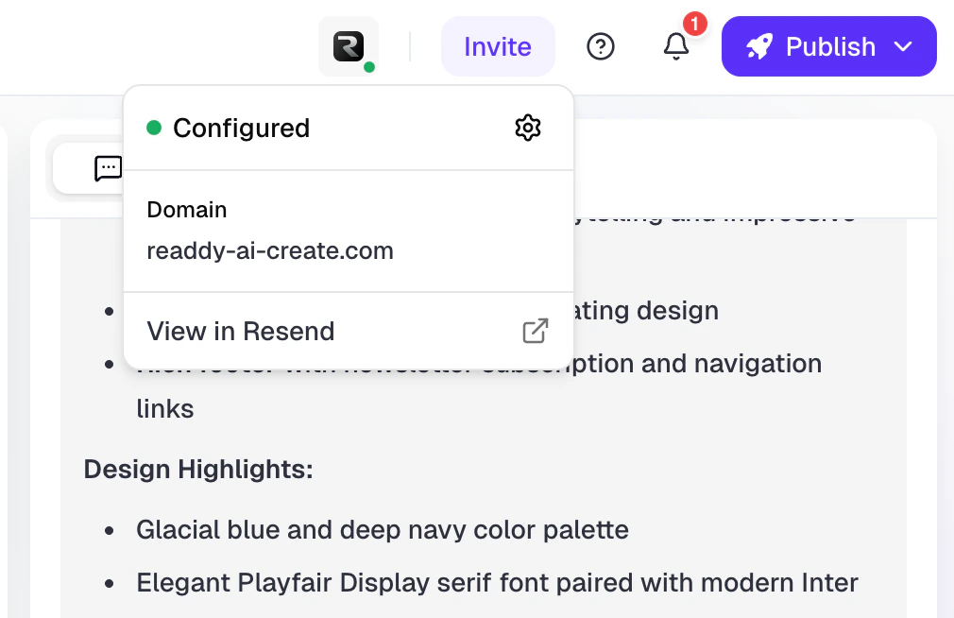Select the Configured header in the popup
This screenshot has height=618, width=954.
pyautogui.click(x=241, y=128)
